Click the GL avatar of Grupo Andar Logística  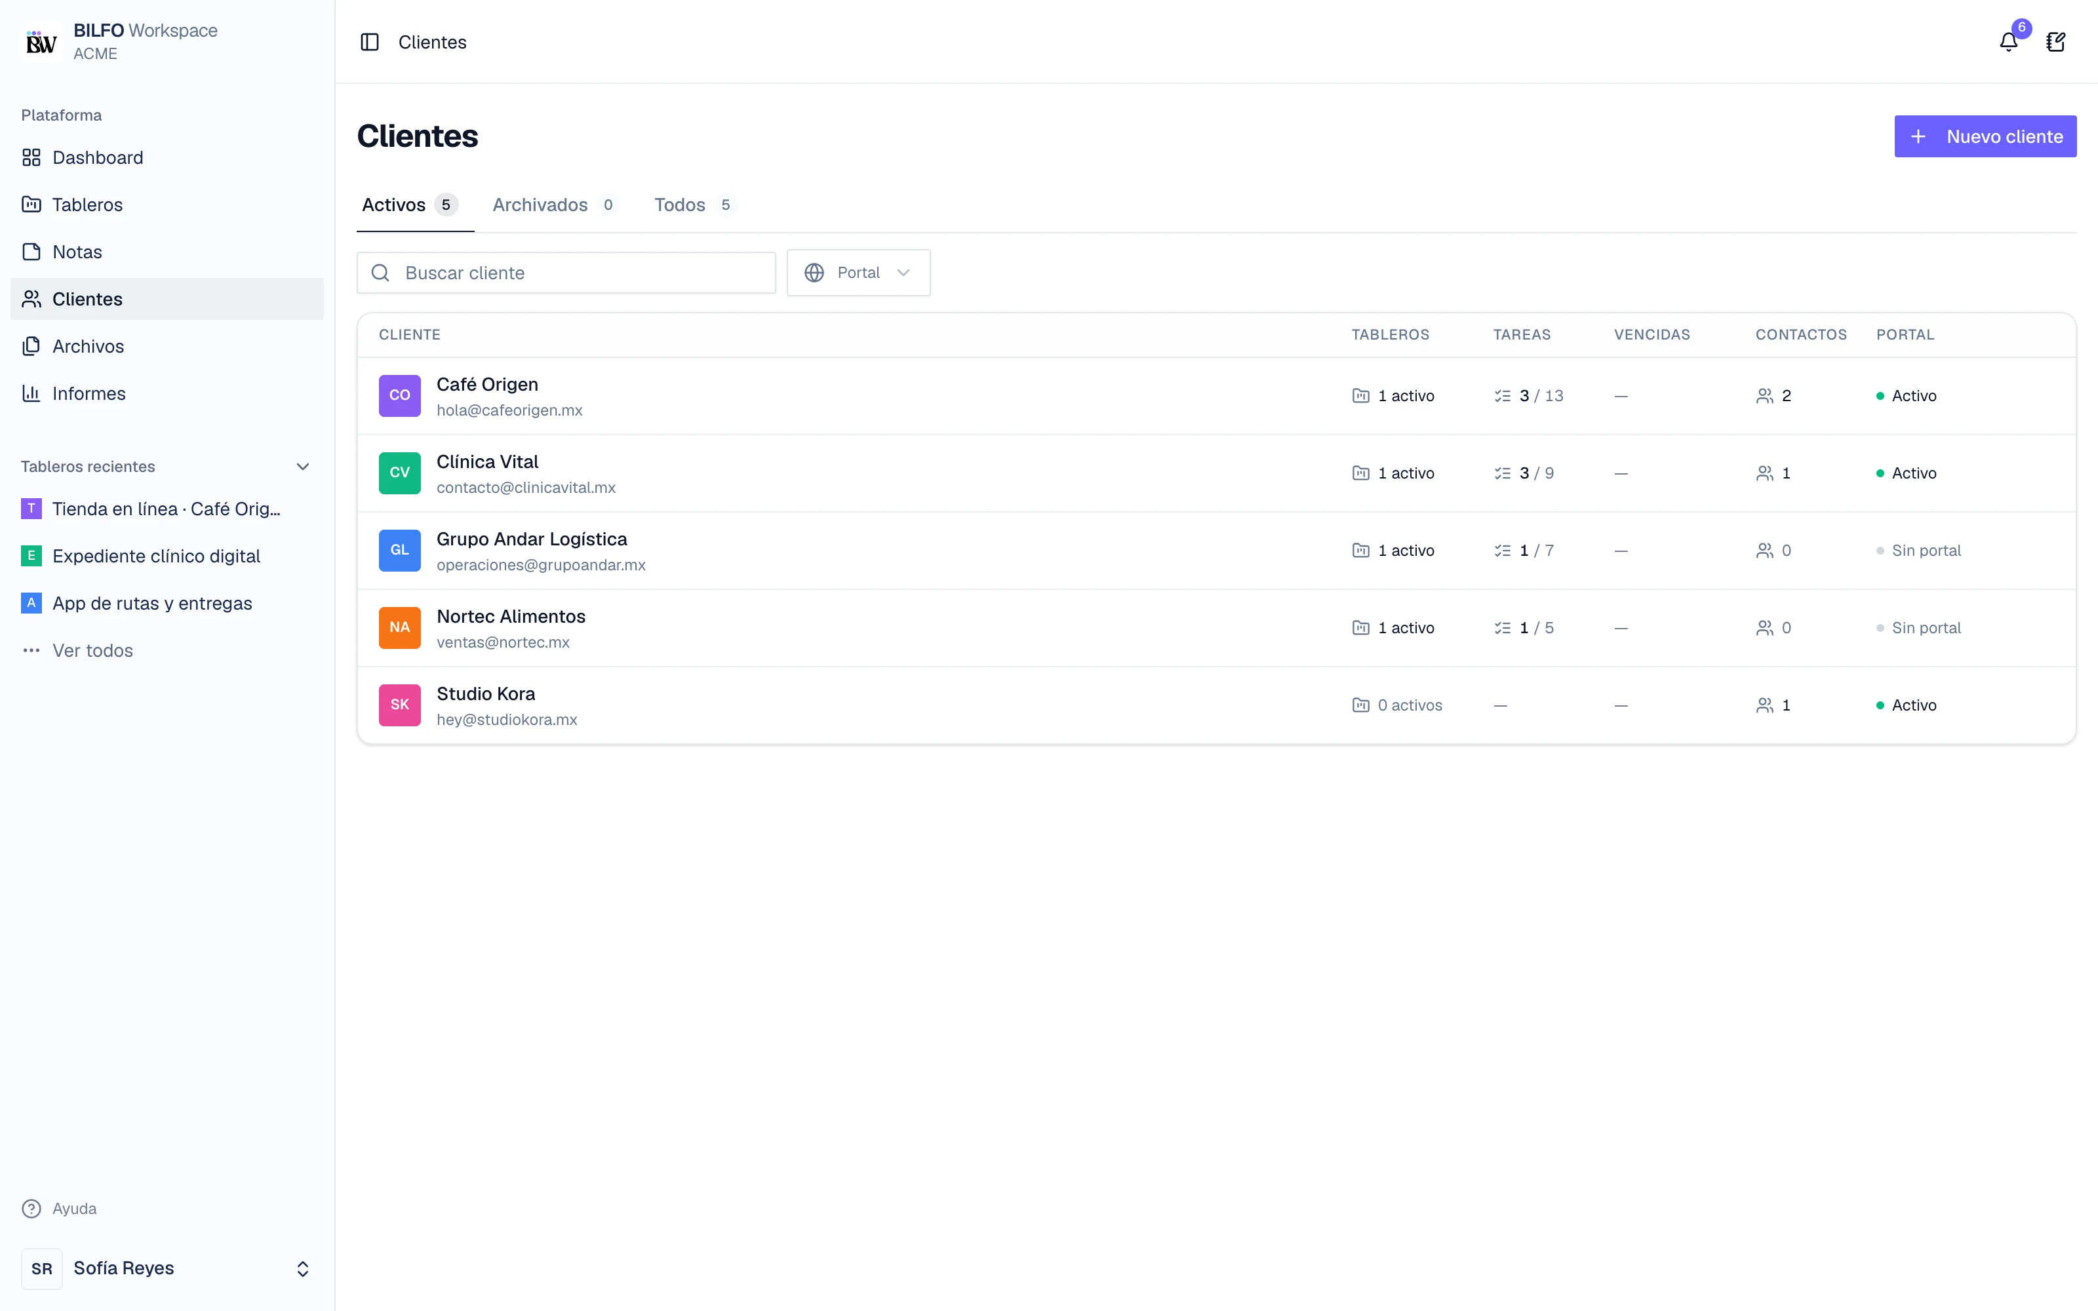tap(400, 551)
